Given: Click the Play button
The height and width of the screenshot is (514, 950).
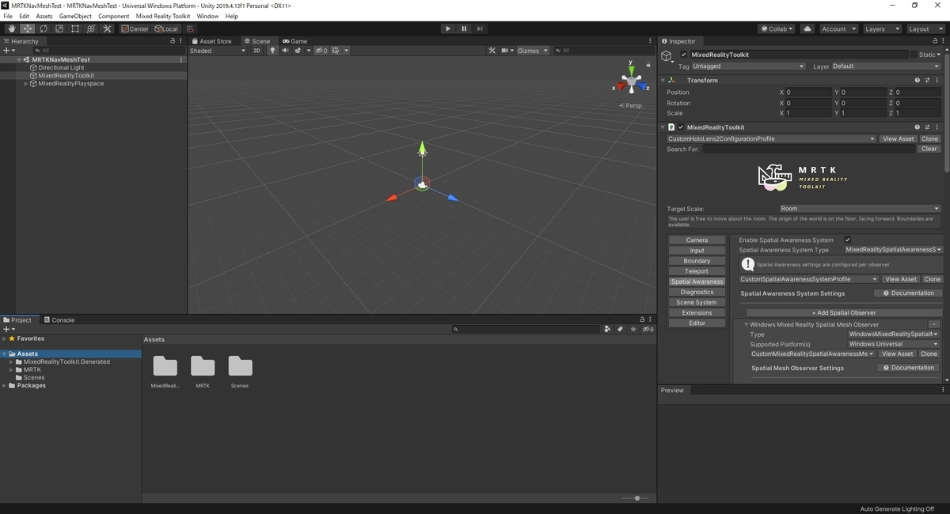Looking at the screenshot, I should [448, 28].
